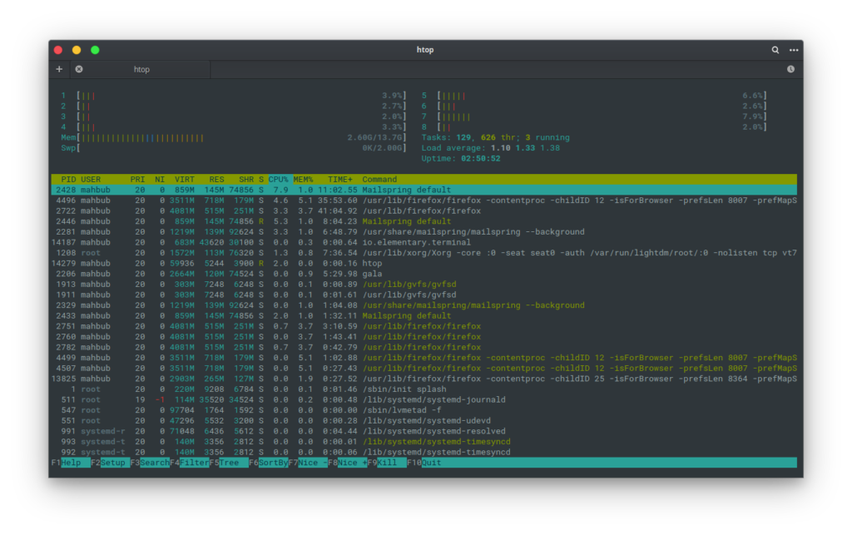
Task: Click F7 Nice- to raise process priority
Action: pos(308,462)
